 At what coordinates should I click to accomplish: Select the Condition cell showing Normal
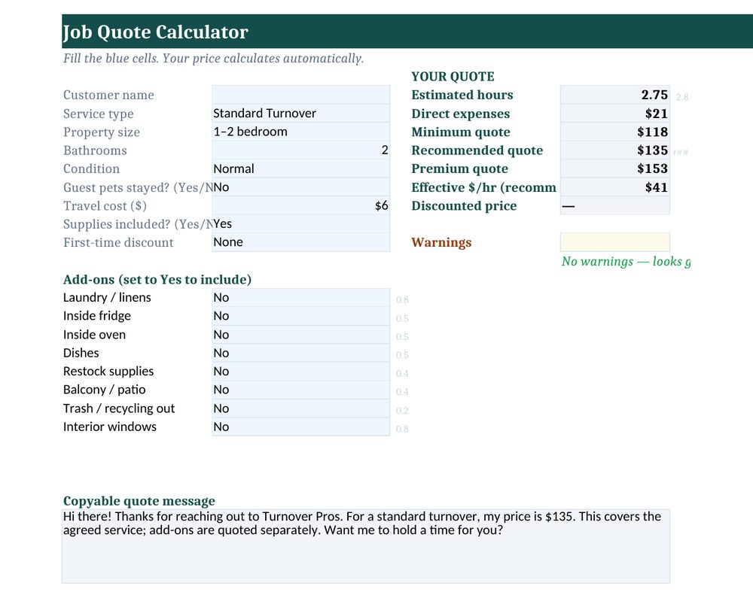coord(300,168)
